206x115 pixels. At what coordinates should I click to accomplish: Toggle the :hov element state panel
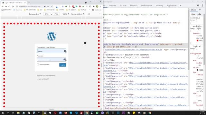pos(193,14)
